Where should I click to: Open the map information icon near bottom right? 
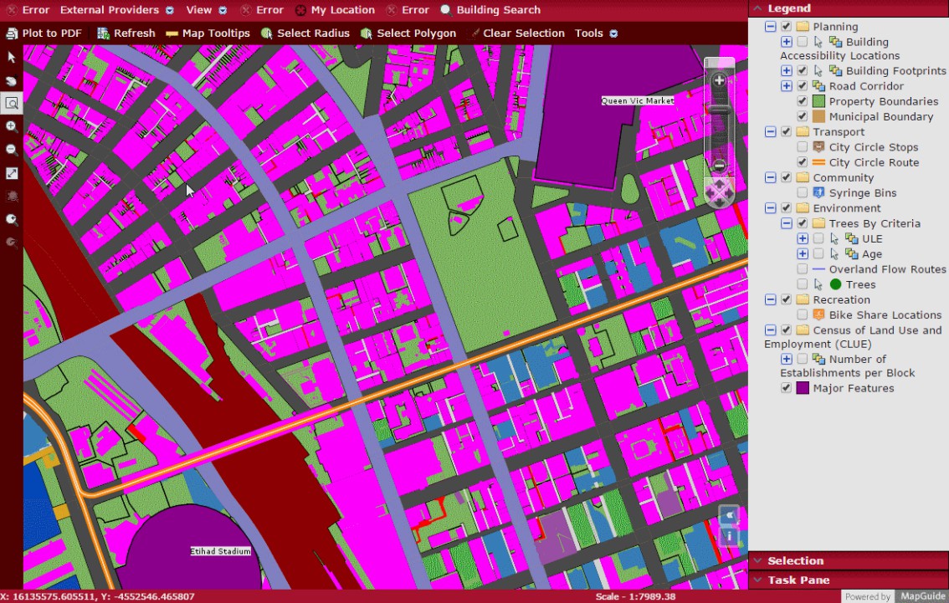(728, 536)
